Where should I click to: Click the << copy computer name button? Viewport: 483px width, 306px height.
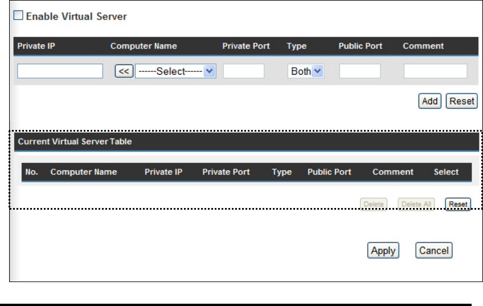click(x=124, y=71)
